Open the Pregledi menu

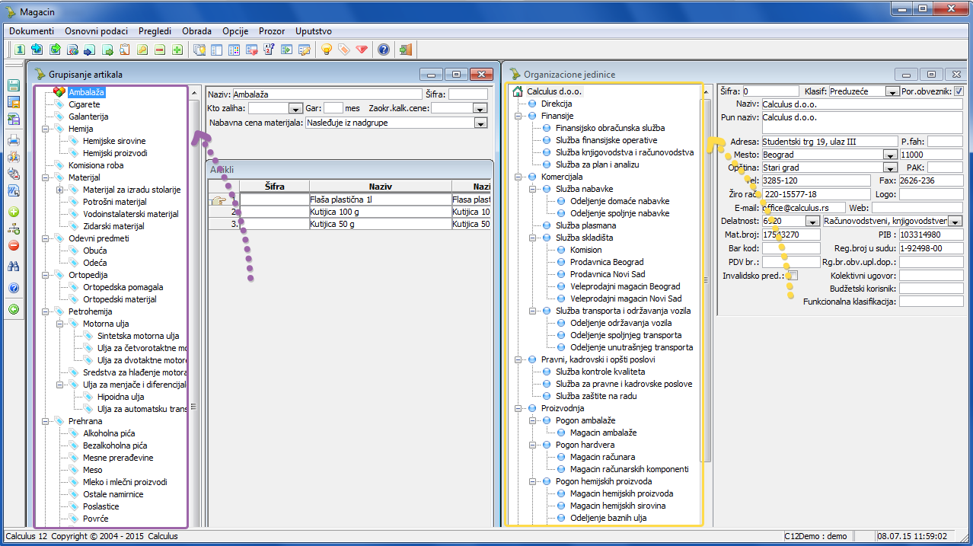tap(155, 31)
